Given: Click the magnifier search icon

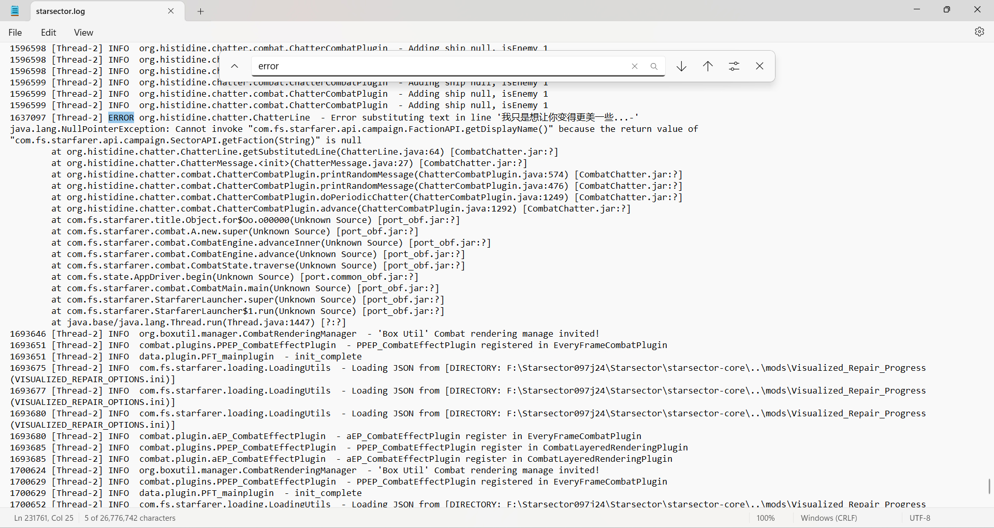Looking at the screenshot, I should [654, 66].
